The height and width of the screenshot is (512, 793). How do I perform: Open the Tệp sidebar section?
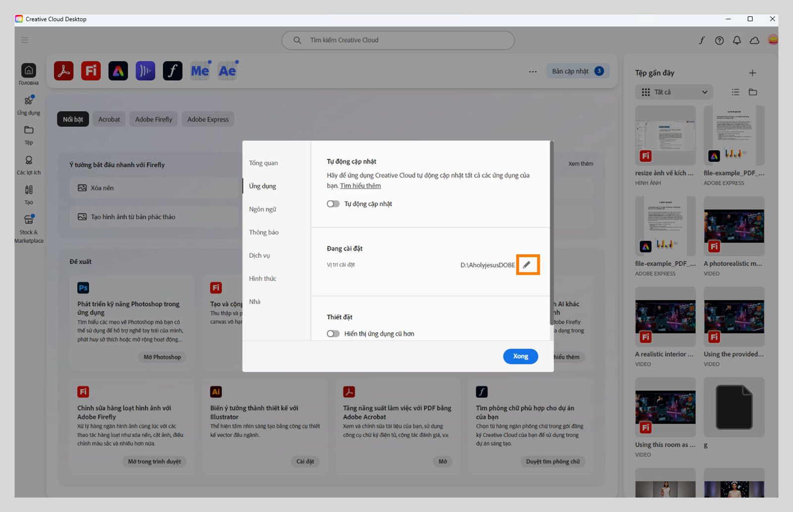[x=29, y=135]
